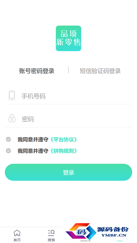This screenshot has width=137, height=243.
Task: Switch to 账号密码登录 tab
Action: click(x=37, y=71)
